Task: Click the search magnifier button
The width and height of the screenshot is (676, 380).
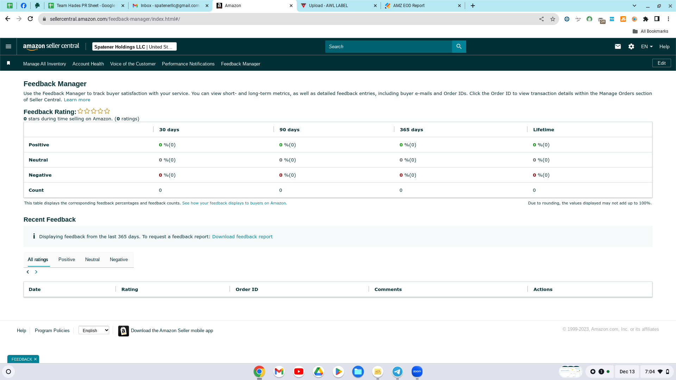Action: point(459,46)
